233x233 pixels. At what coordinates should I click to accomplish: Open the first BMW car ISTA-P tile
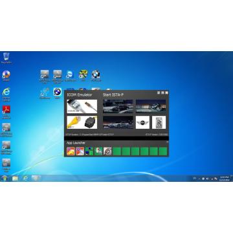coord(118,106)
